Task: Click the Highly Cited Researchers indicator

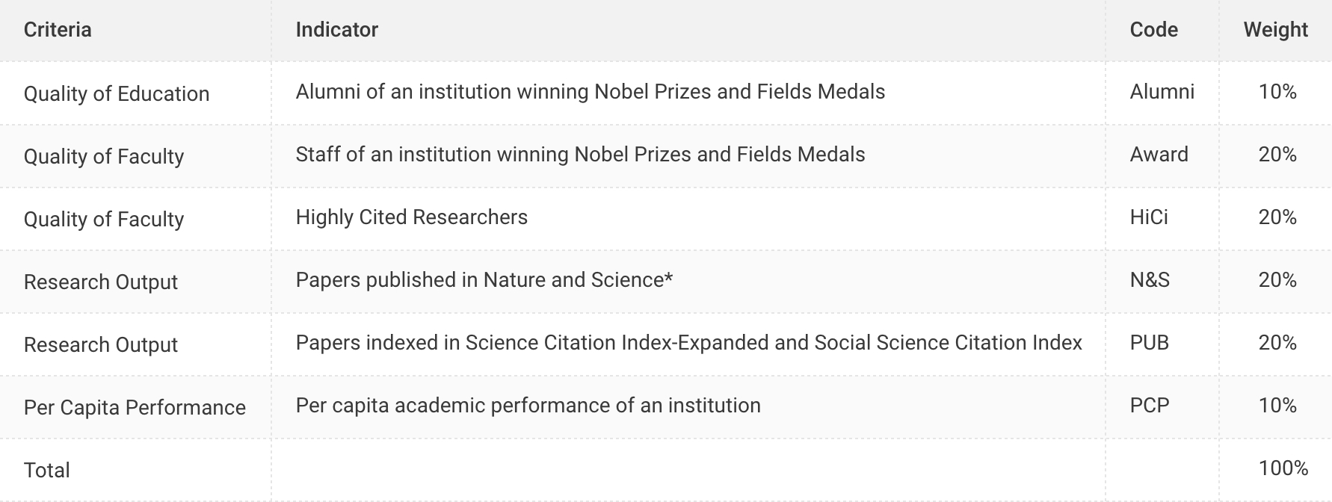Action: (x=411, y=217)
